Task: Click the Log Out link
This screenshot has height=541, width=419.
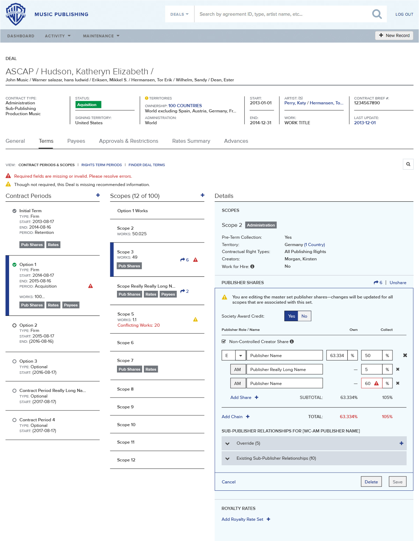Action: pyautogui.click(x=404, y=14)
